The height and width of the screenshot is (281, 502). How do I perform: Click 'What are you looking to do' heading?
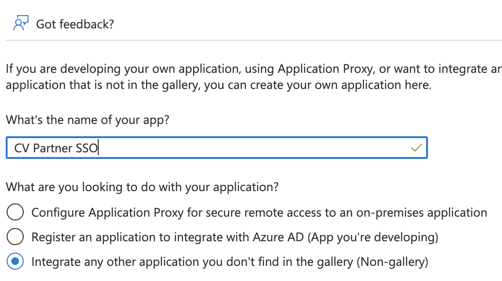pos(142,187)
